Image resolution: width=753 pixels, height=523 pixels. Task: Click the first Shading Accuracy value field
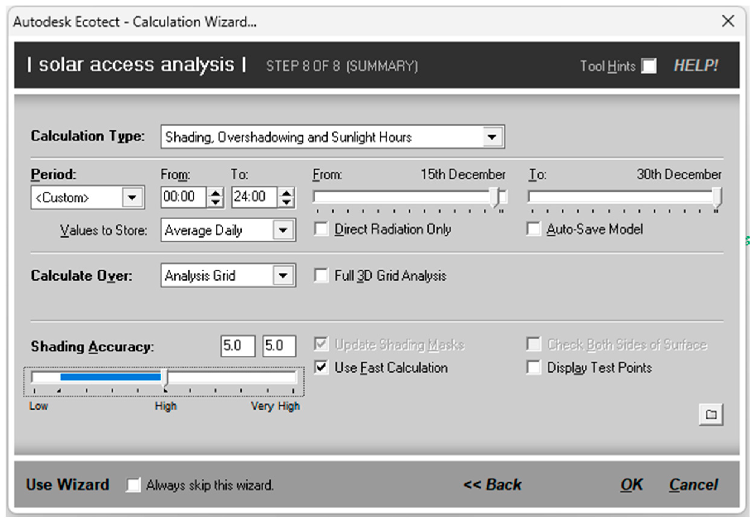pos(238,346)
